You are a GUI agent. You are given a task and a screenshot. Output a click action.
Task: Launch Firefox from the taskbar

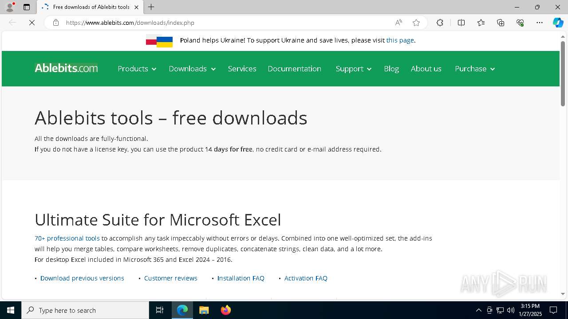point(225,310)
